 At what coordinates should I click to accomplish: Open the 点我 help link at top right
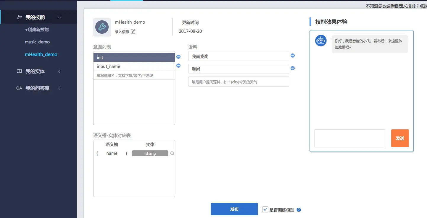(424, 5)
